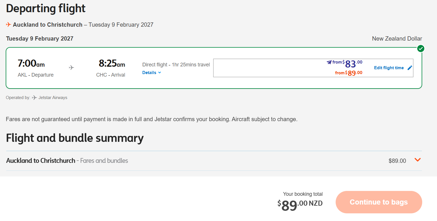Open the Auckland to Christchurch fares and bundles row
This screenshot has width=437, height=221.
[x=214, y=161]
